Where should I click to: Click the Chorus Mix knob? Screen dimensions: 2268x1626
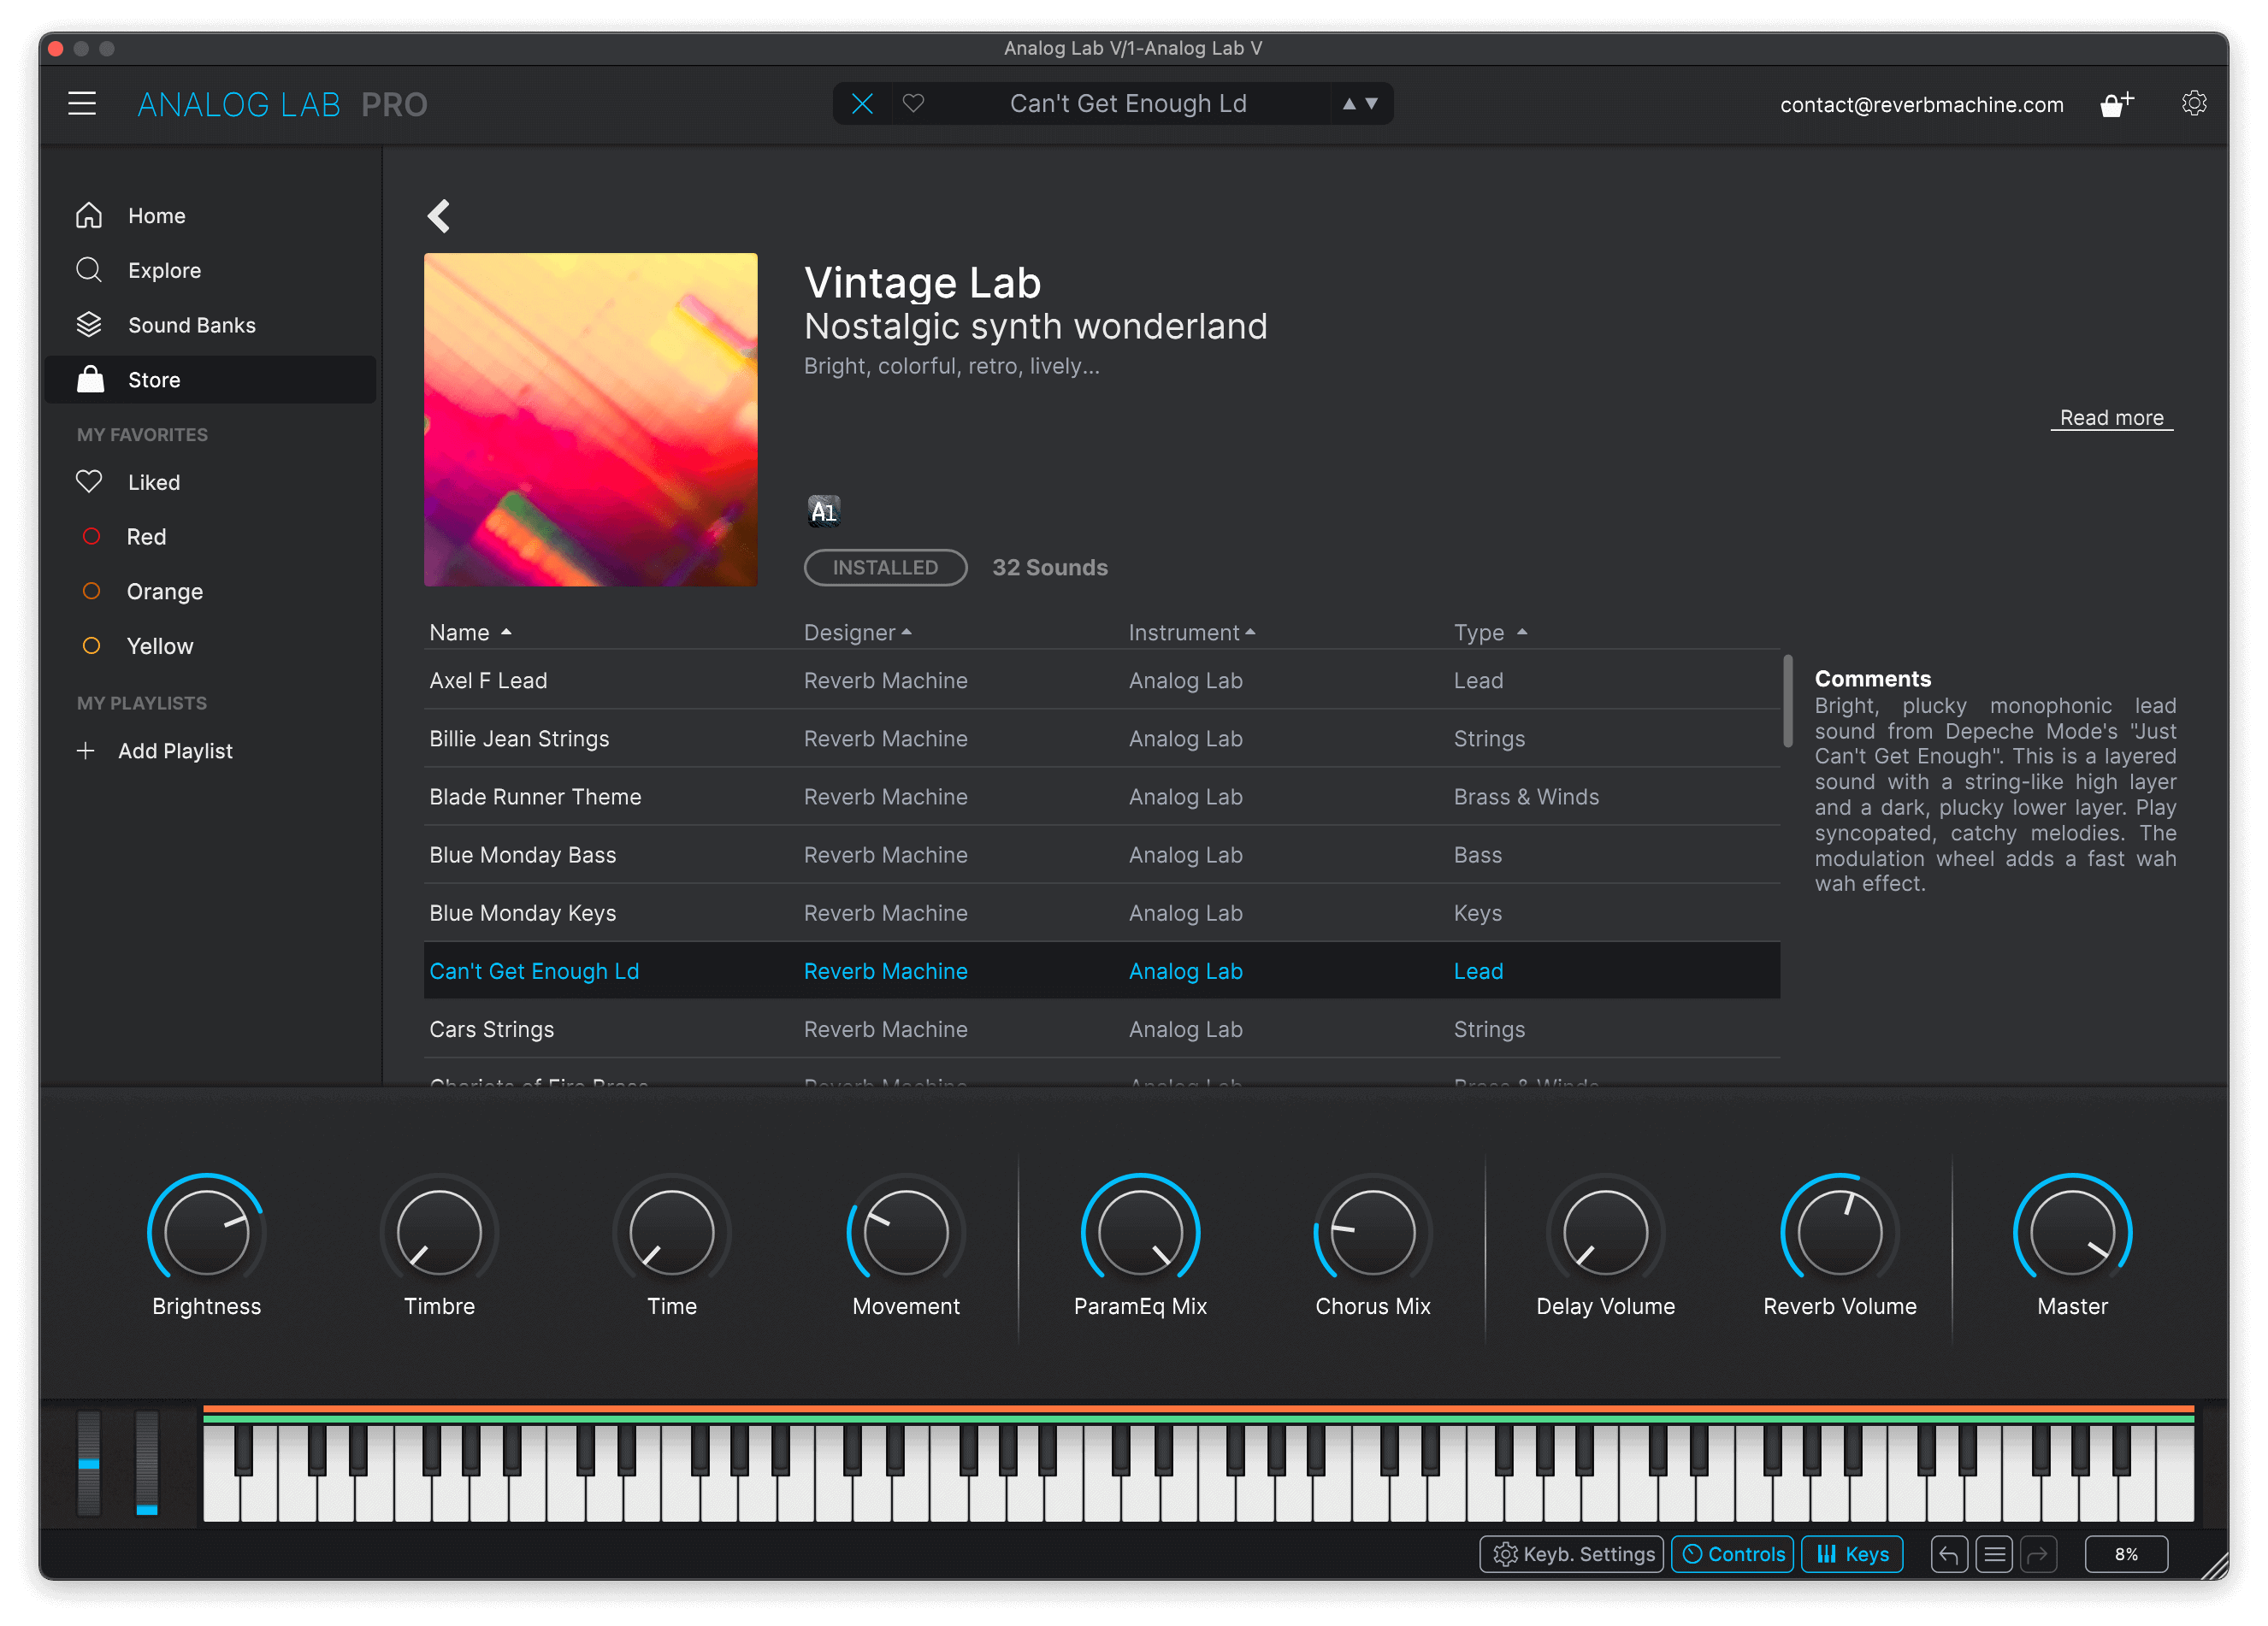point(1373,1231)
